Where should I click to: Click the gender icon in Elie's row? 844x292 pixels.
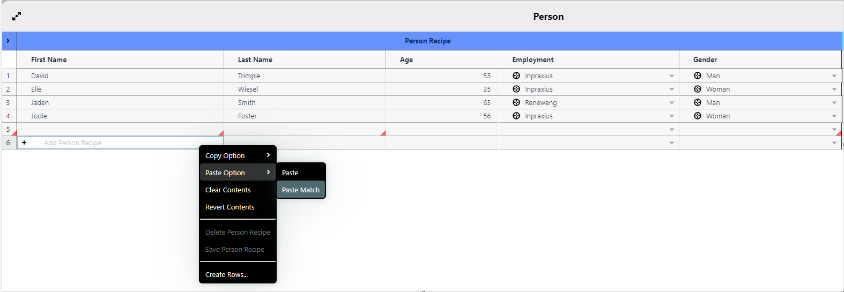tap(698, 89)
